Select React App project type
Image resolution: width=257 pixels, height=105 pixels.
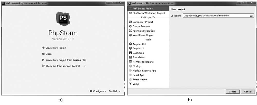148,75
